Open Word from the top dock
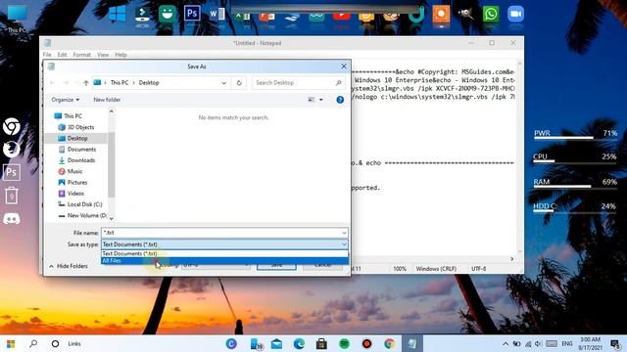Screen dimensions: 627x352 click(217, 15)
